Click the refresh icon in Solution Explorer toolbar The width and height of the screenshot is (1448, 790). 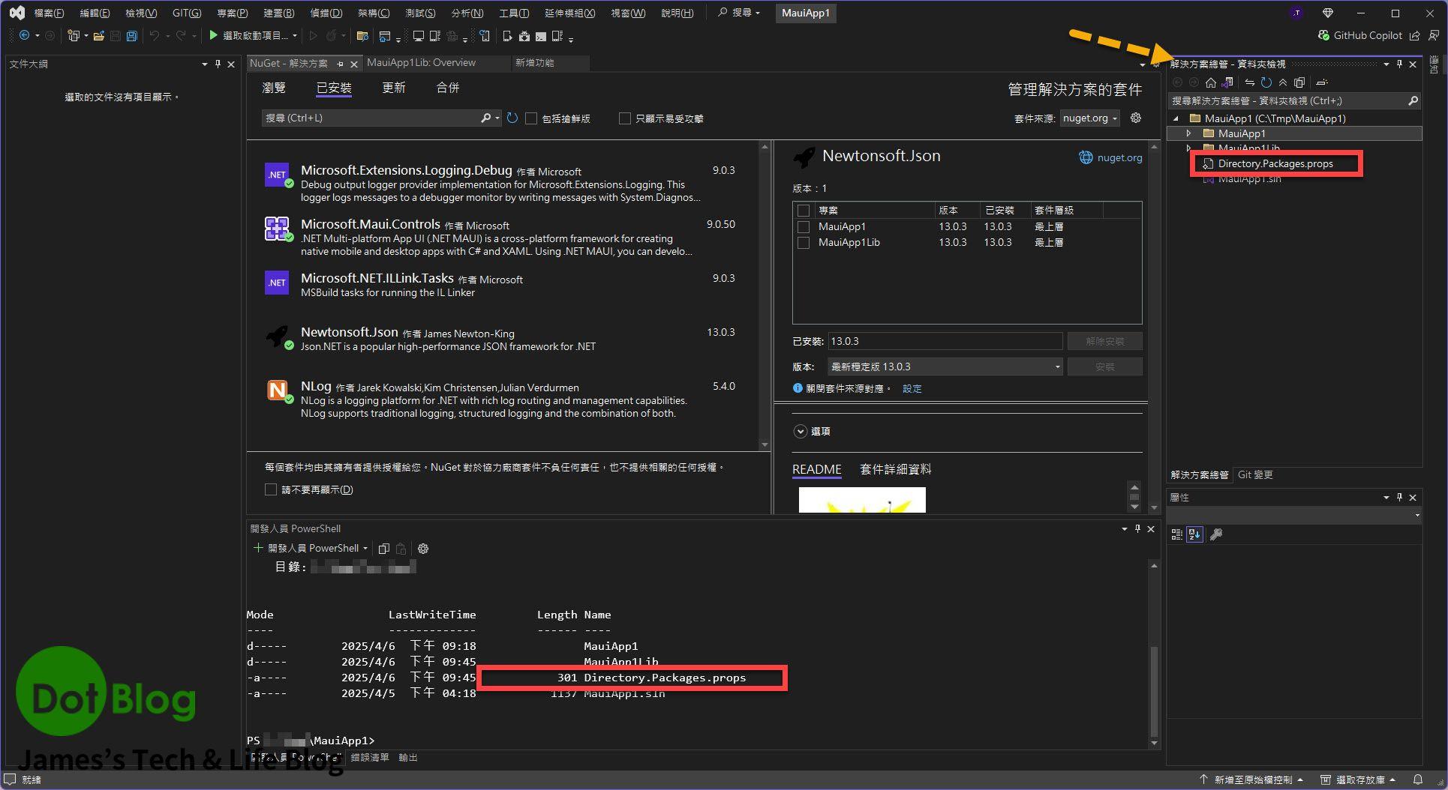pos(1266,82)
